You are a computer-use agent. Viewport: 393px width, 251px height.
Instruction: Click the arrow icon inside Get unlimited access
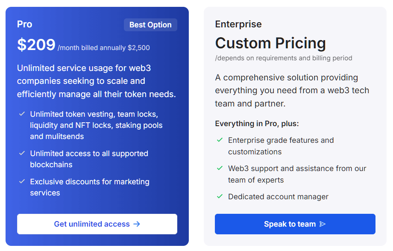tap(137, 224)
